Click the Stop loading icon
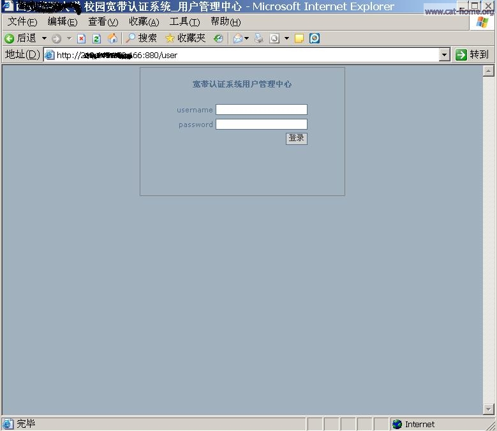Image resolution: width=497 pixels, height=431 pixels. click(81, 38)
